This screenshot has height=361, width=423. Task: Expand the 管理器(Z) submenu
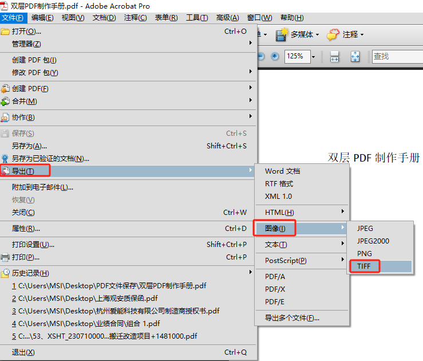click(128, 44)
